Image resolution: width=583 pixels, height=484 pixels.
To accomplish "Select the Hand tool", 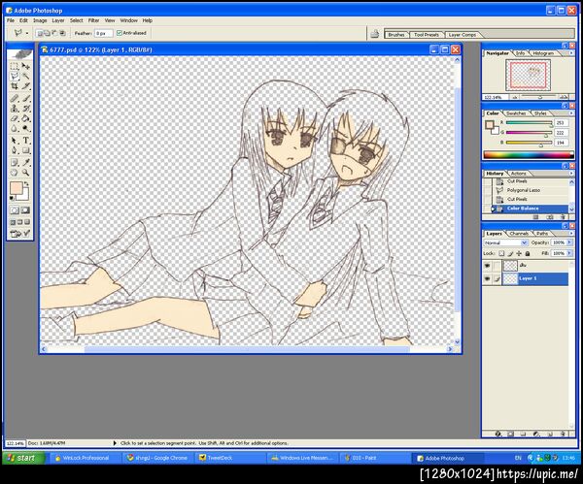I will pyautogui.click(x=15, y=173).
